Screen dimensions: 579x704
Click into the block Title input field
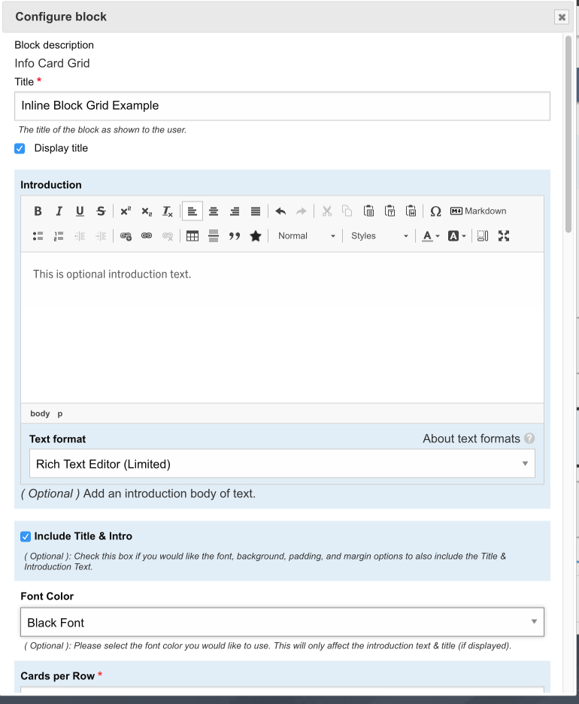point(282,106)
